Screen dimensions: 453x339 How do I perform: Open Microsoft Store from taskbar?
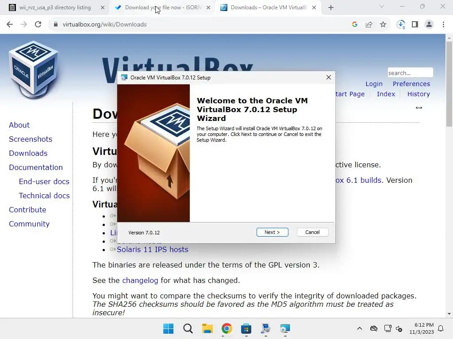click(x=246, y=328)
